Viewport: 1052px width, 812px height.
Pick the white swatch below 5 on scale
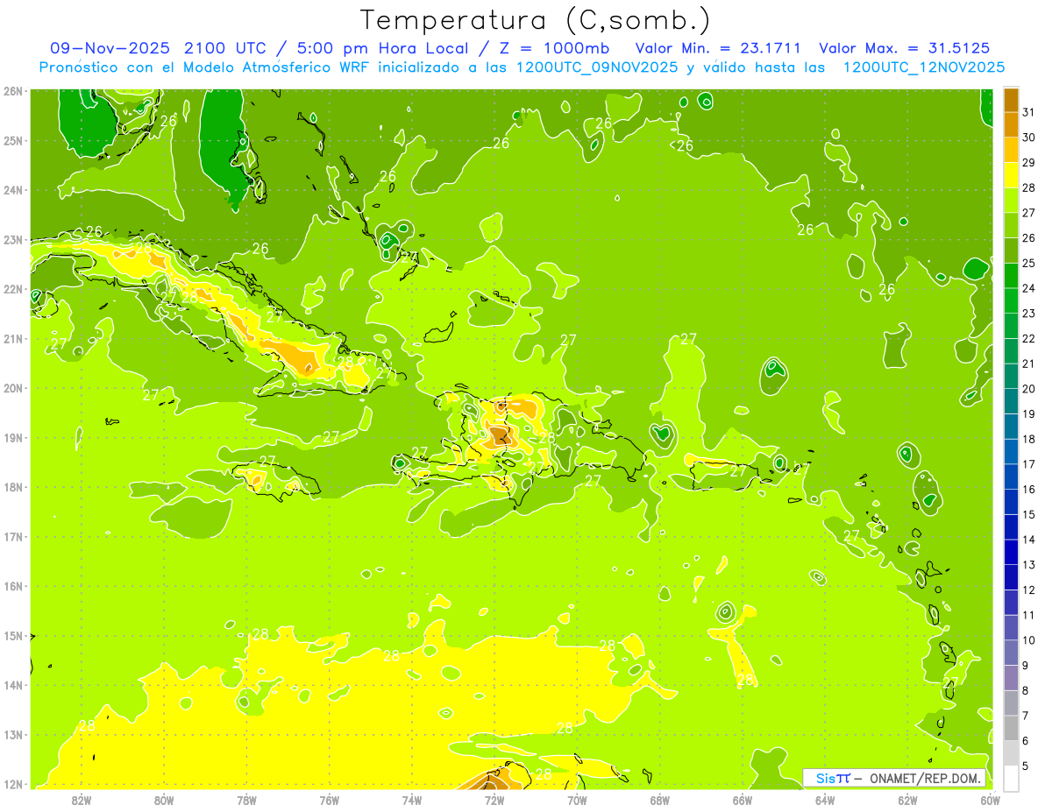pyautogui.click(x=1011, y=778)
